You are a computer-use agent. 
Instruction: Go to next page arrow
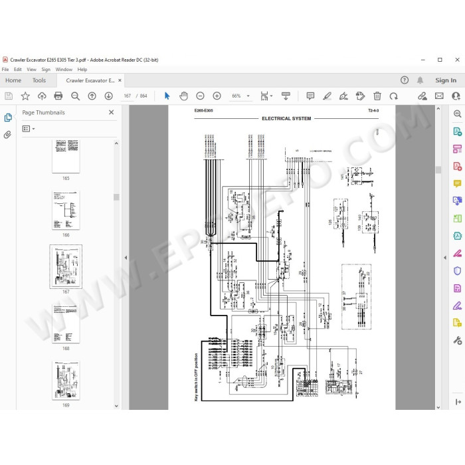108,96
